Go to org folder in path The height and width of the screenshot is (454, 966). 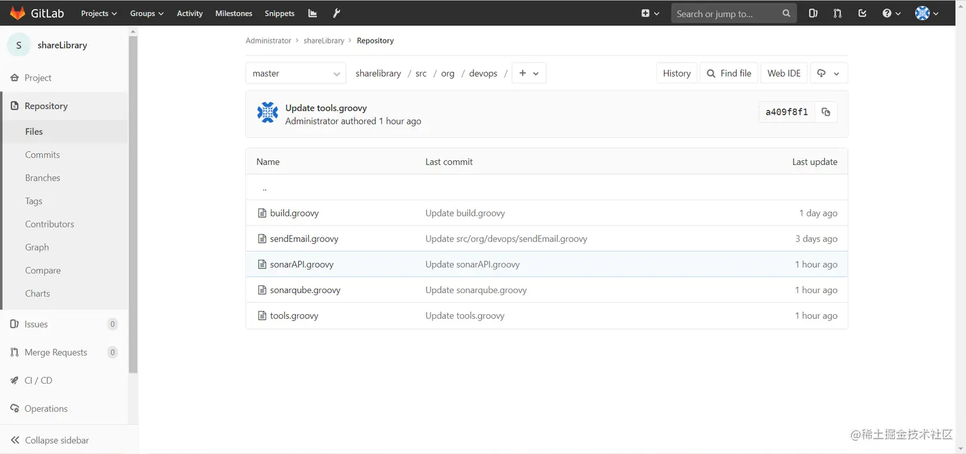click(448, 73)
